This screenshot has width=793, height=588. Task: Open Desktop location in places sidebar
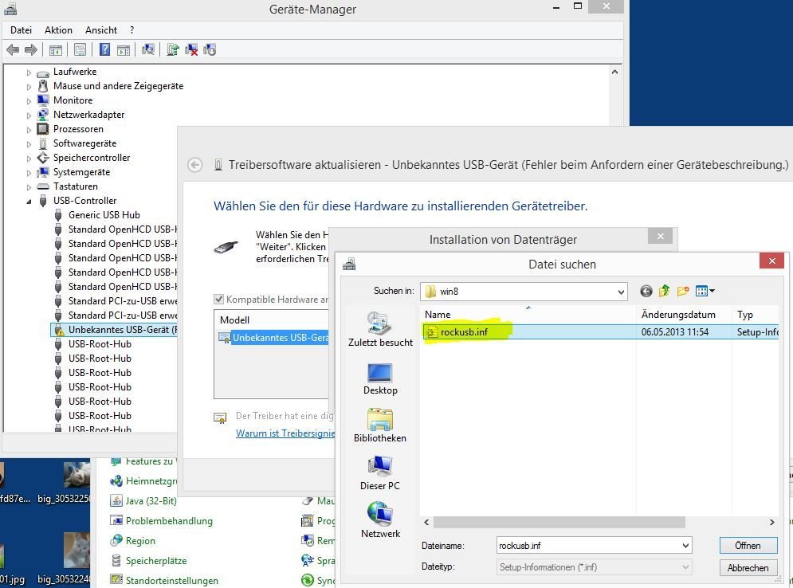(380, 378)
